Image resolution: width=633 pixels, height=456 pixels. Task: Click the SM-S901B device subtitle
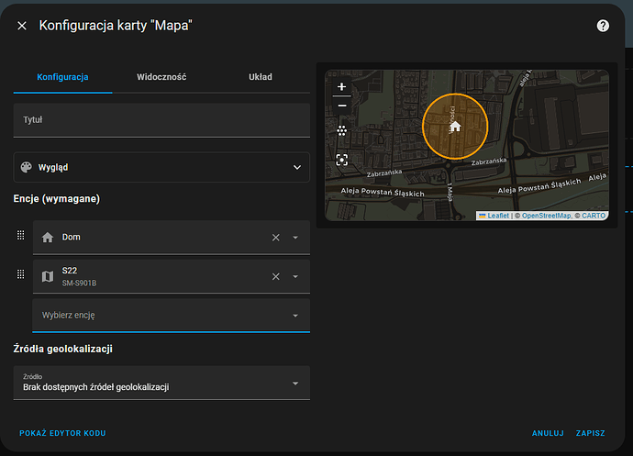(79, 284)
